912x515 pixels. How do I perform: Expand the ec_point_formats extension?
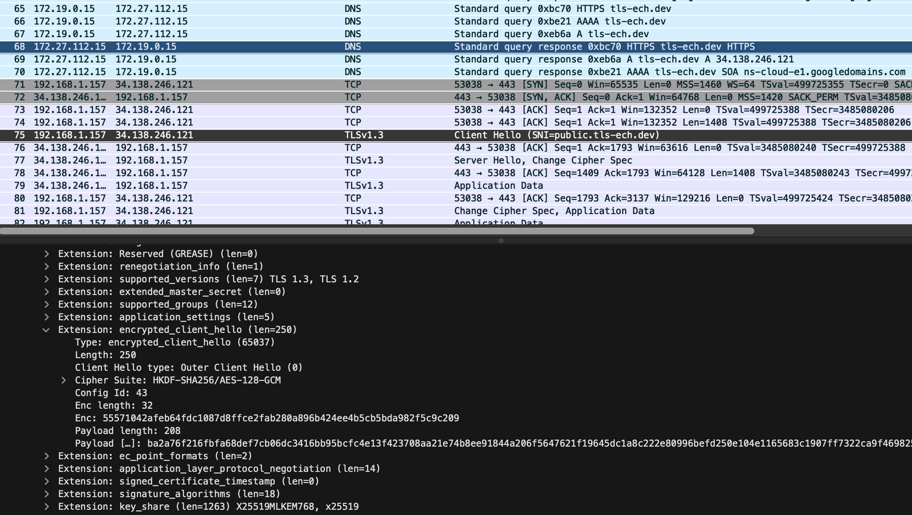[x=46, y=456]
